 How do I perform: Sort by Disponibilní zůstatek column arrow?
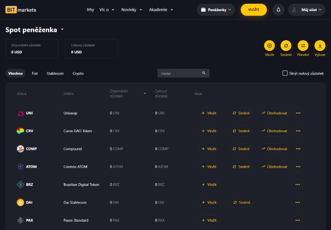coord(144,93)
